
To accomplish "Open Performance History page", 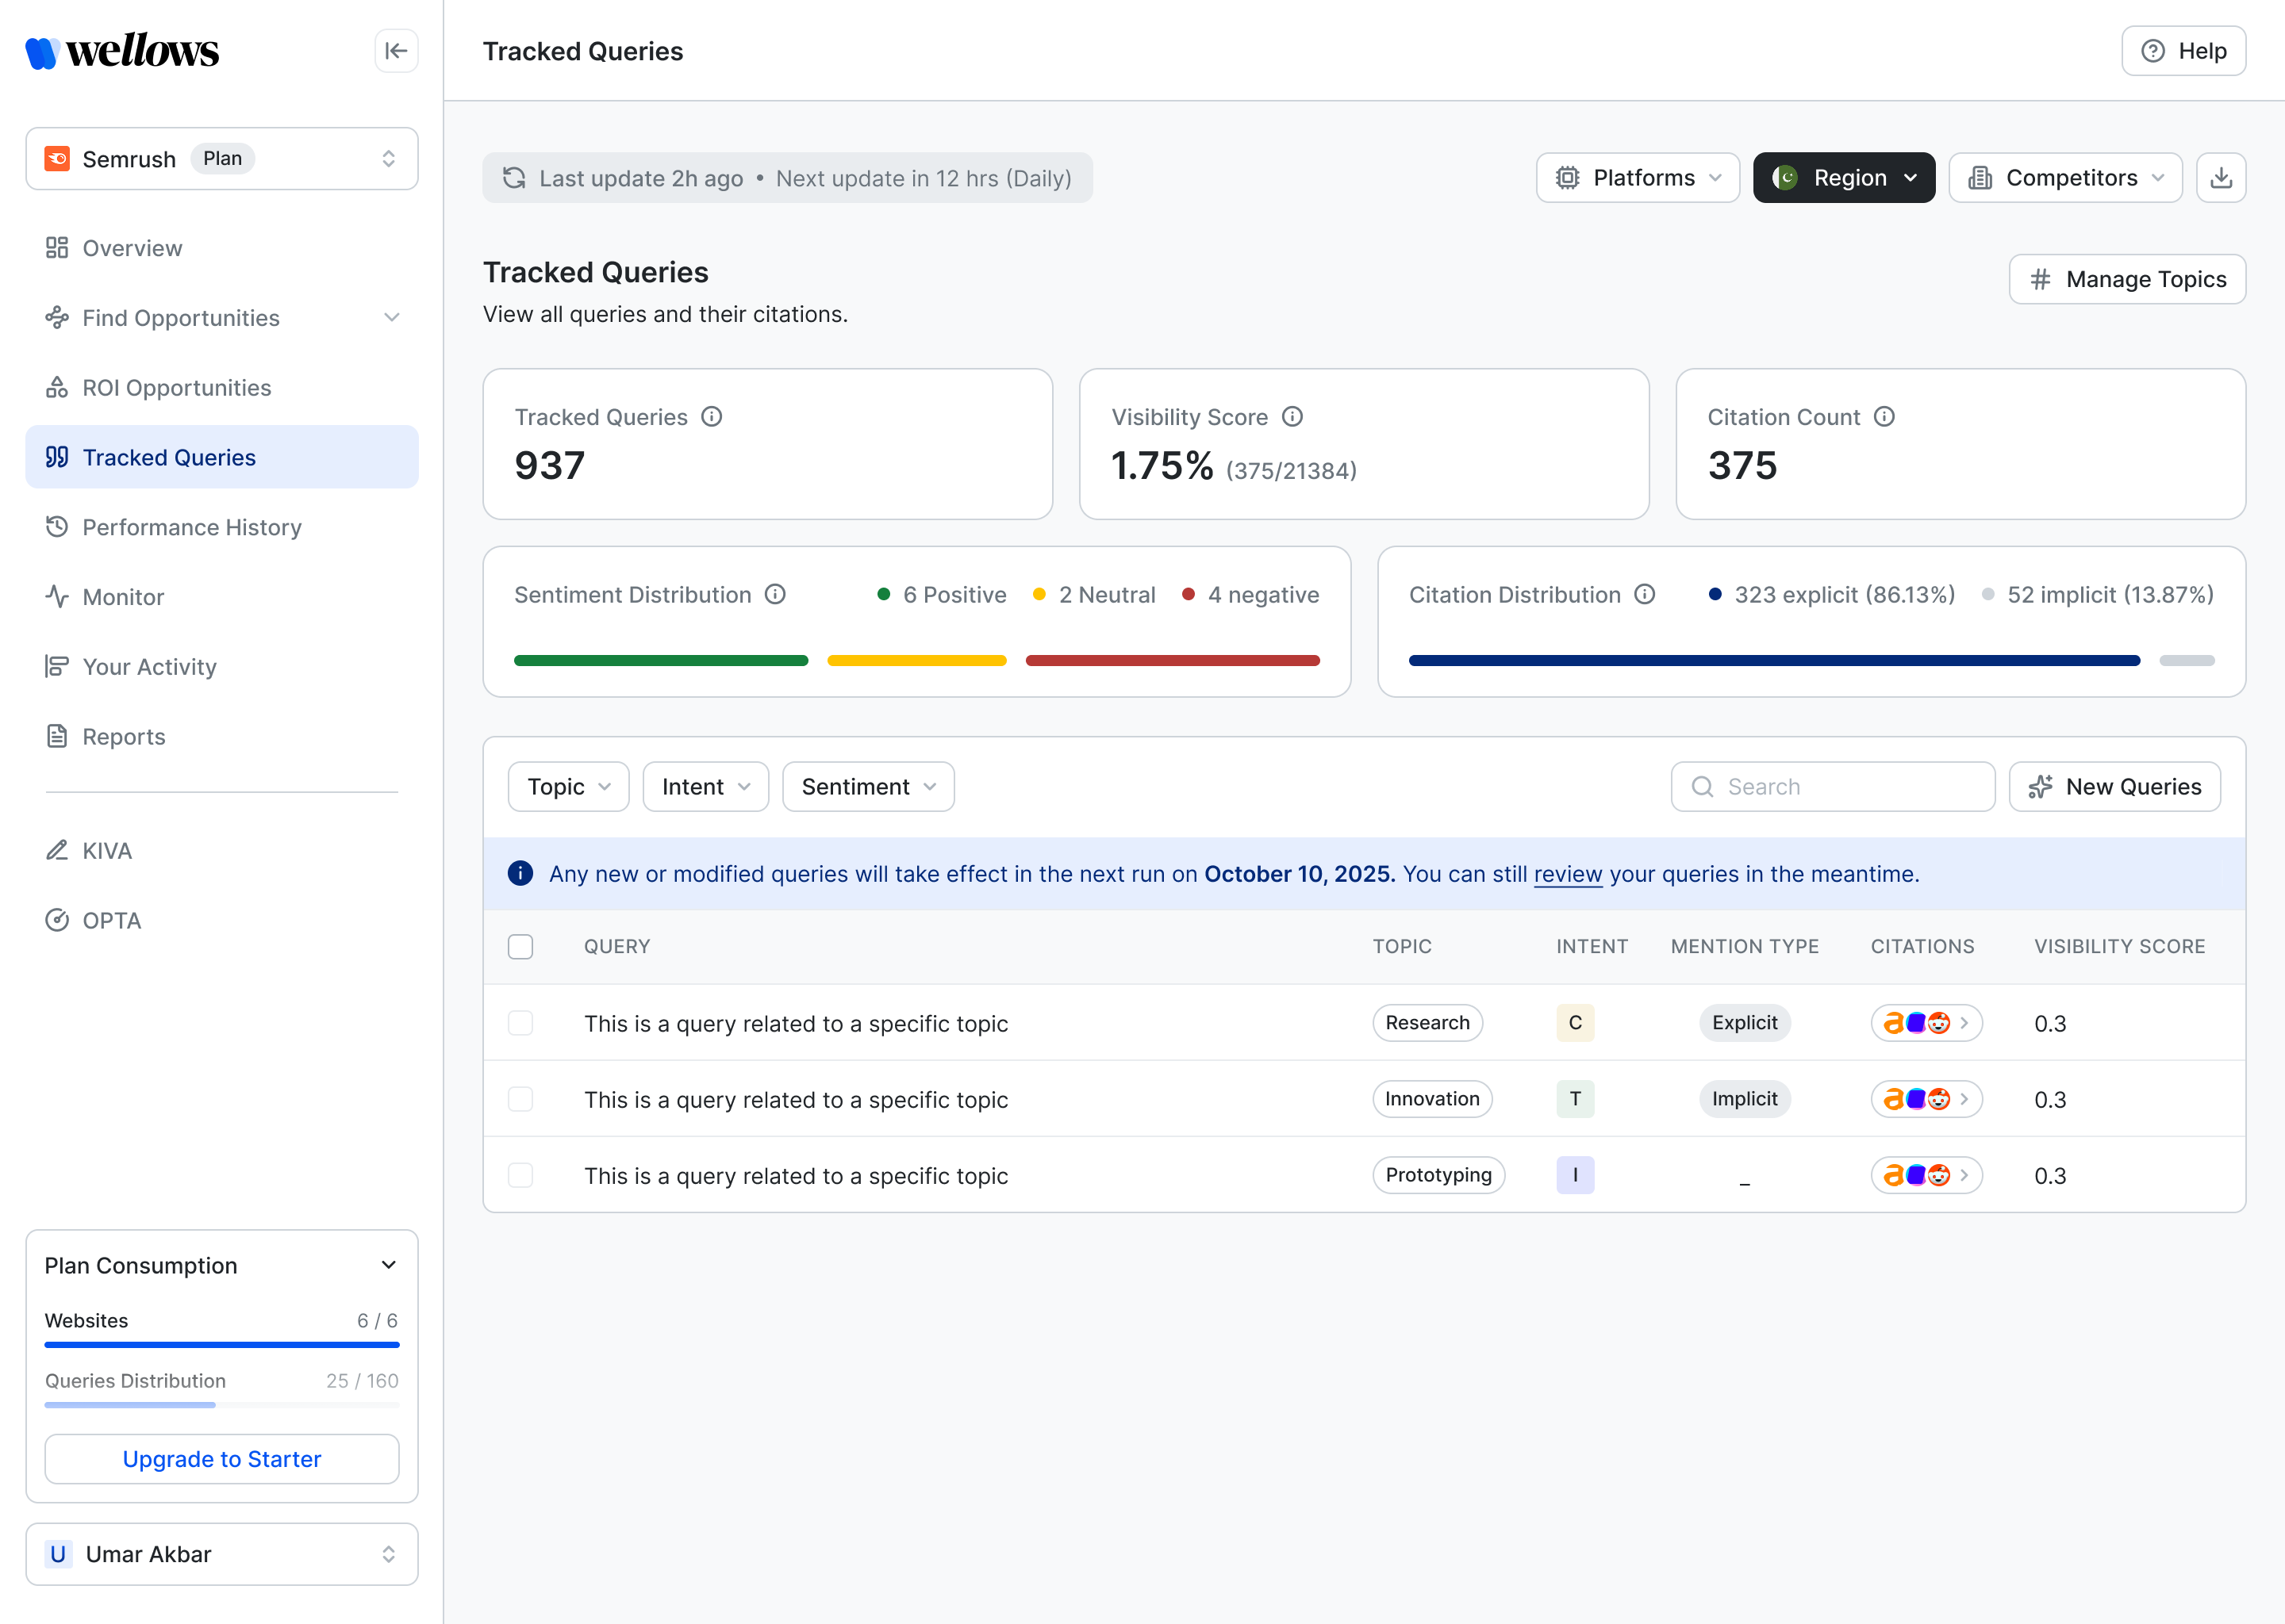I will point(222,528).
